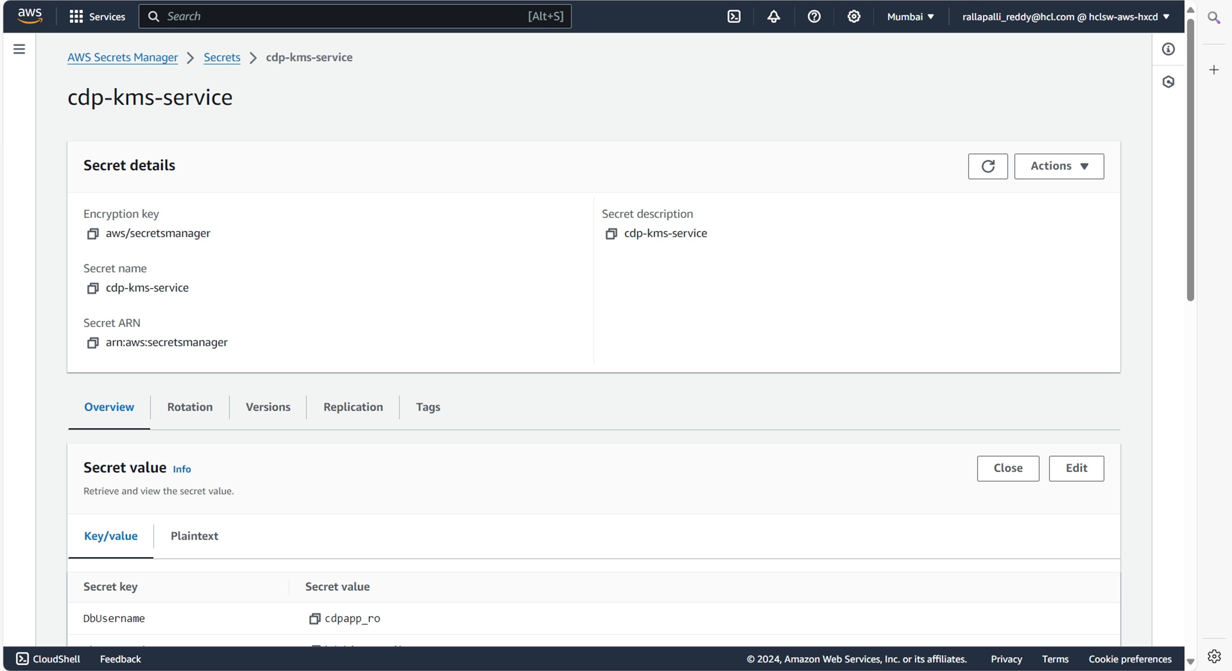This screenshot has width=1232, height=671.
Task: Click the refresh button in Secret details
Action: pyautogui.click(x=988, y=166)
